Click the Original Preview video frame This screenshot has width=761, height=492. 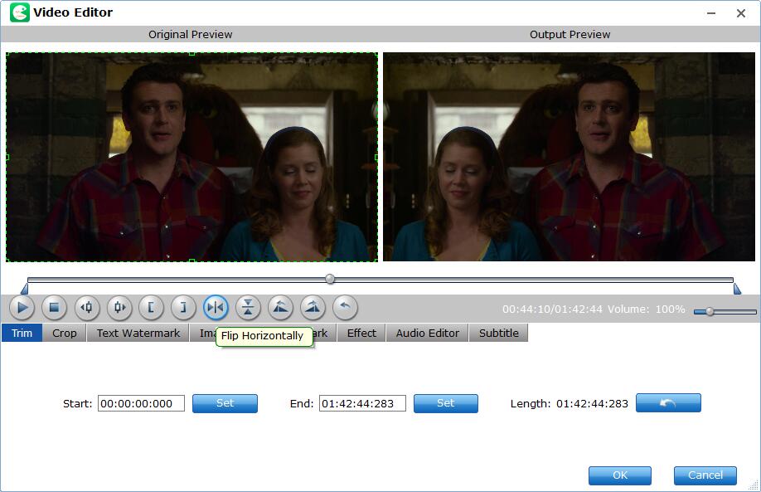click(x=191, y=158)
